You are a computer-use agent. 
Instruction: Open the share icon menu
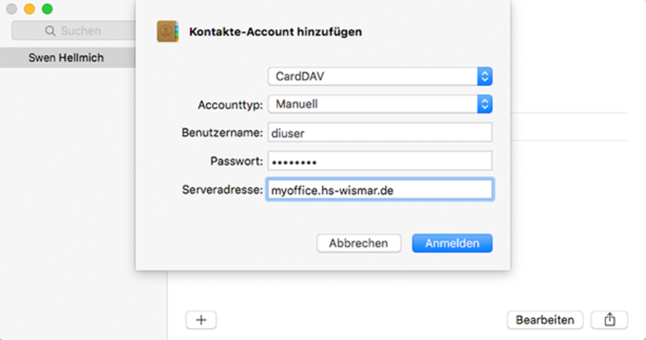point(610,320)
